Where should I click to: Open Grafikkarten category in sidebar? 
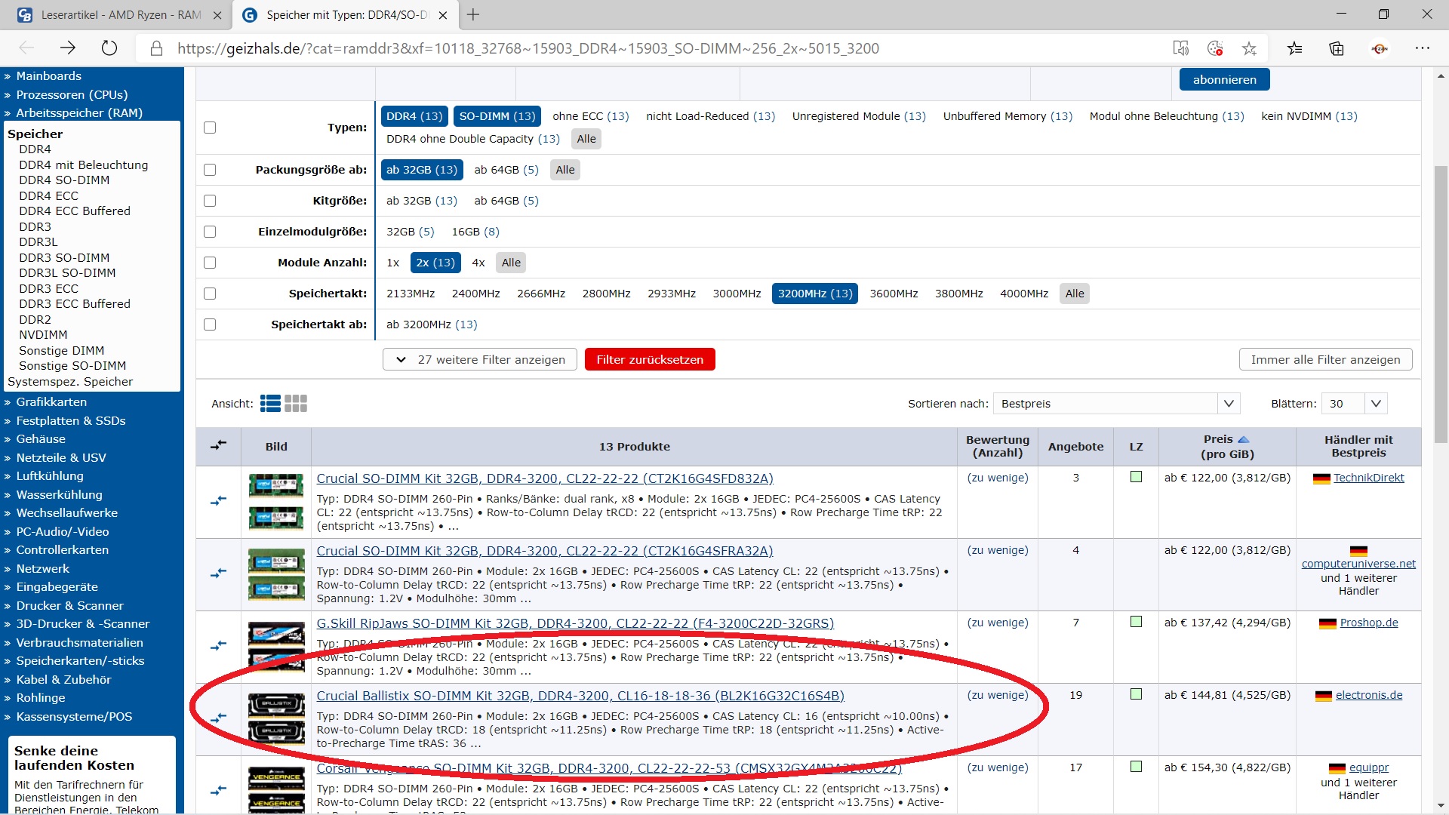click(51, 402)
